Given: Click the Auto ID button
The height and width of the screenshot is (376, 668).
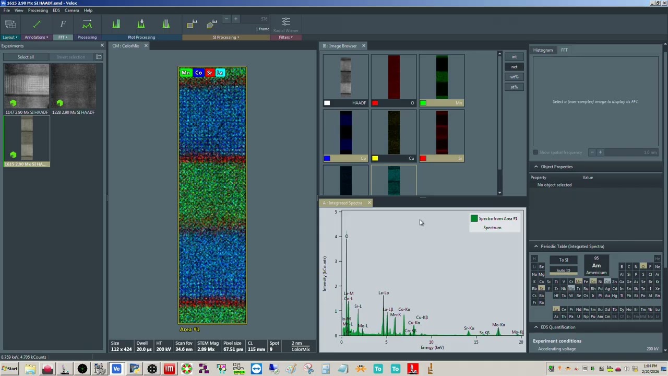Looking at the screenshot, I should (564, 271).
